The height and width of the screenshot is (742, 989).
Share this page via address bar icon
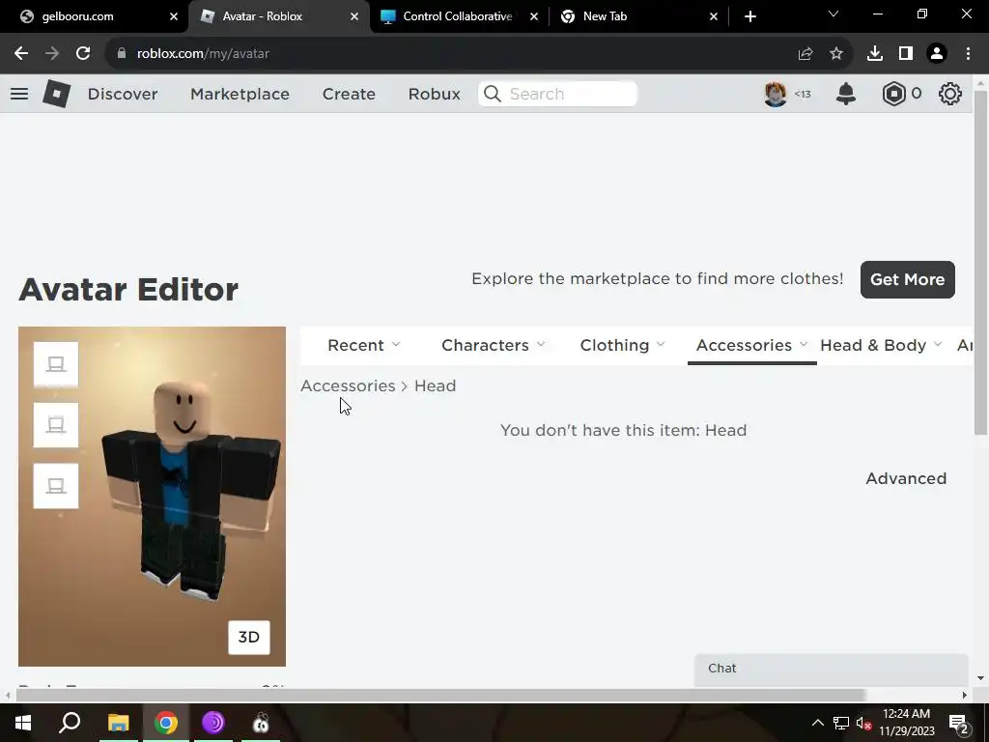coord(805,54)
